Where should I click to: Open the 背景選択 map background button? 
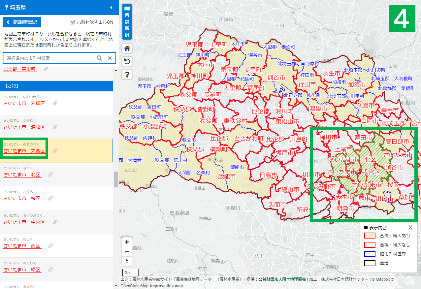click(127, 22)
